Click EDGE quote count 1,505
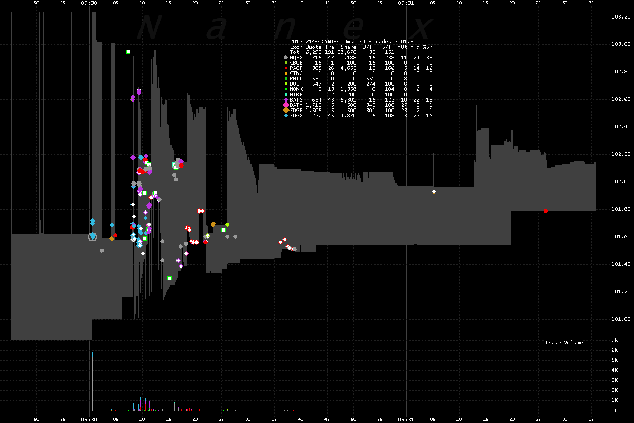 [313, 110]
